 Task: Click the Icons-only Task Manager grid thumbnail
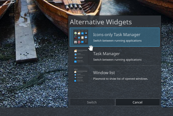[81, 37]
